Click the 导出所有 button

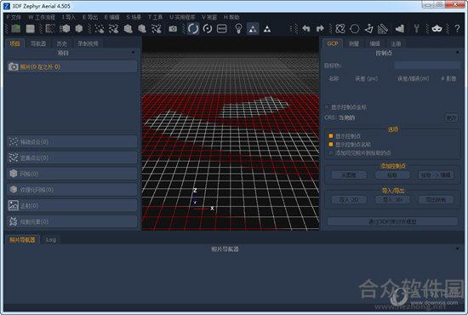(x=436, y=199)
